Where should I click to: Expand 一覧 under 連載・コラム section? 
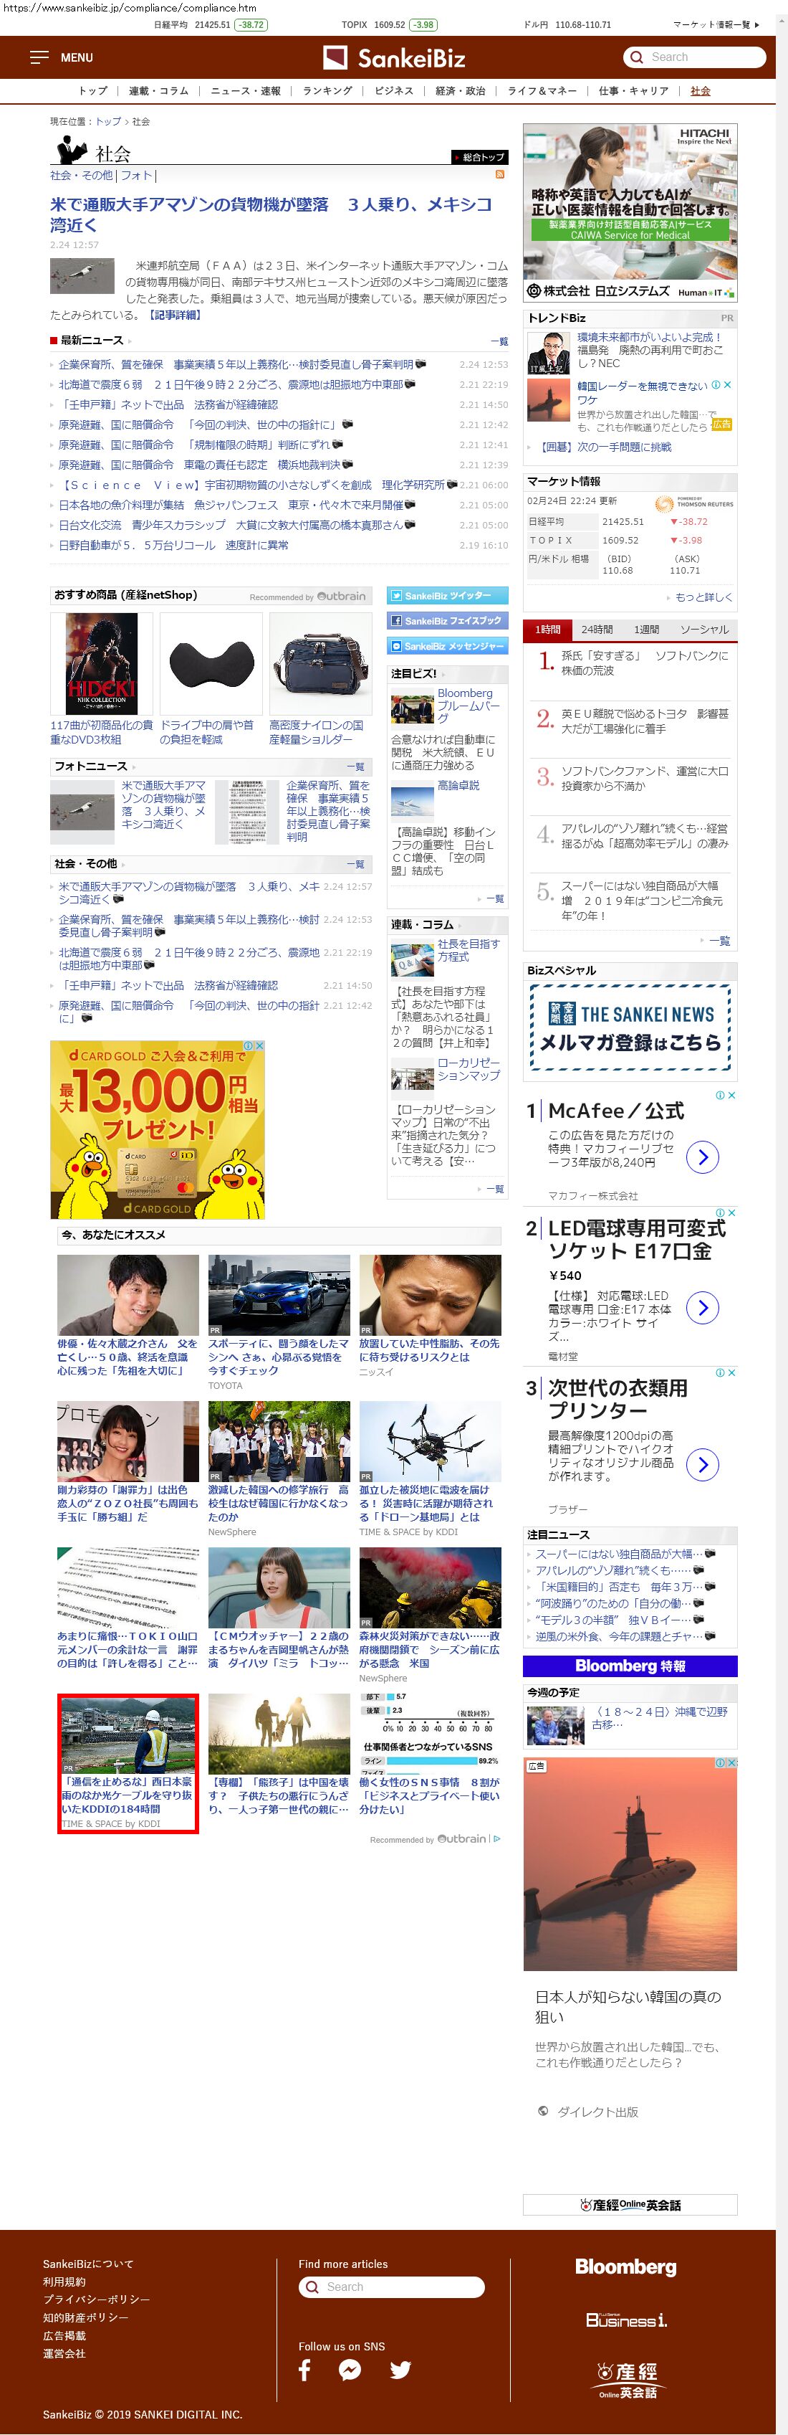(x=494, y=1189)
